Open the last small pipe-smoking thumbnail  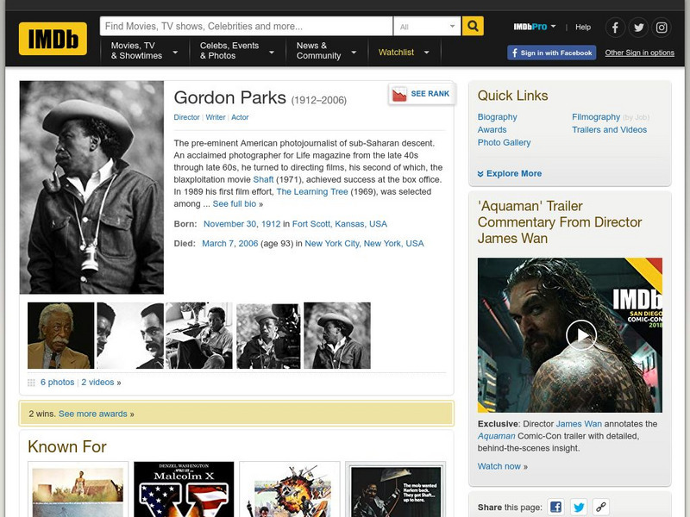[337, 335]
